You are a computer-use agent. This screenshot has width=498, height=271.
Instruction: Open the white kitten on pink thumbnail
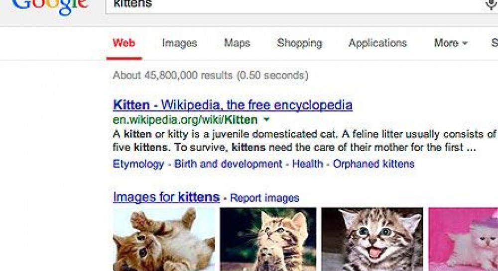coord(463,239)
